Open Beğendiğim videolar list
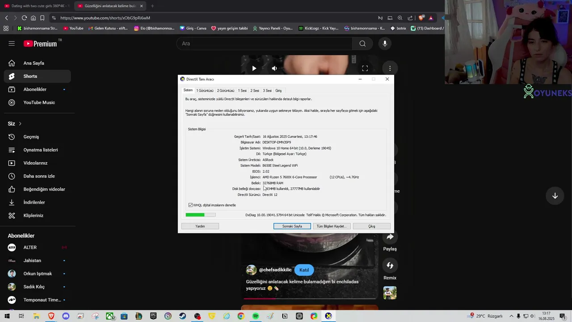The height and width of the screenshot is (322, 572). pos(37,189)
